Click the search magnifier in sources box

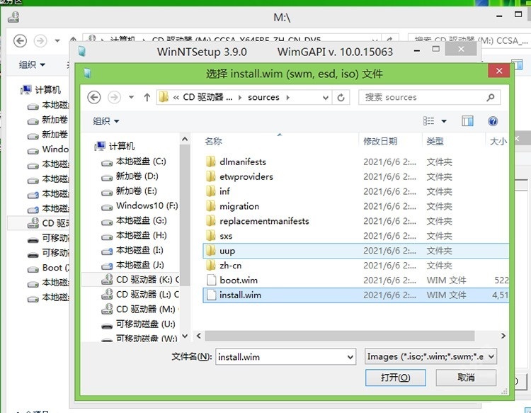[x=491, y=98]
